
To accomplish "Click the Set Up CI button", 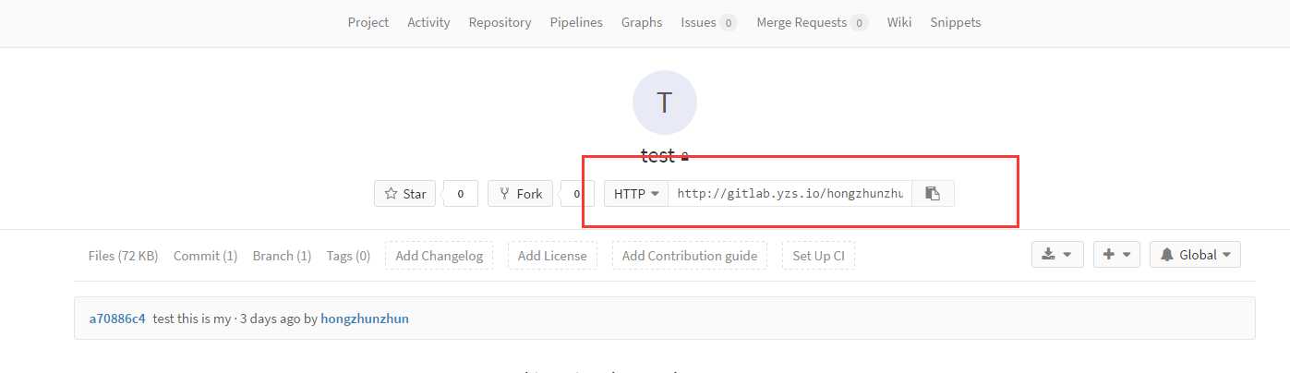I will (818, 256).
